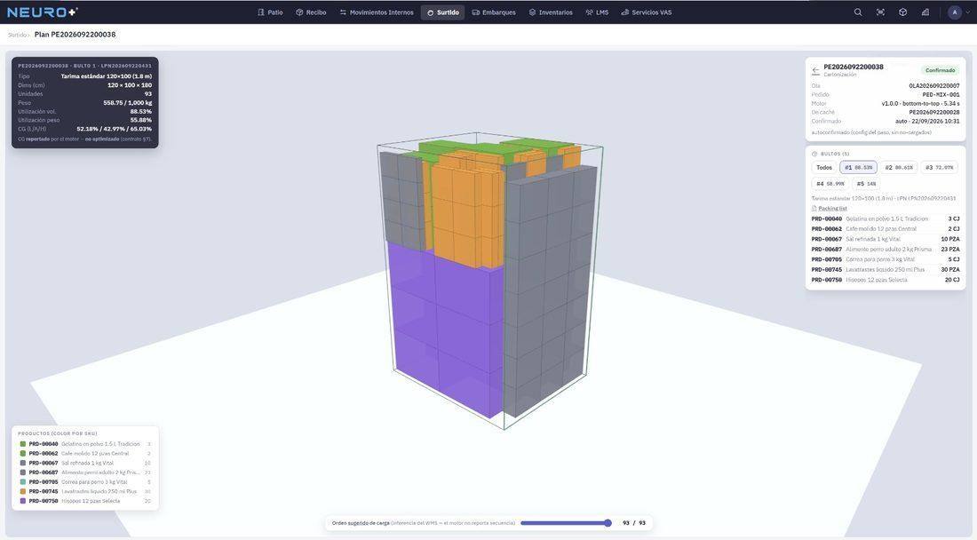
Task: Click the scan barcode icon
Action: [880, 12]
